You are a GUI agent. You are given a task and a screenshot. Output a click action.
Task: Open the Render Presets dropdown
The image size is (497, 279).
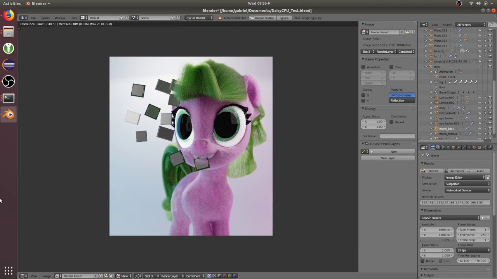[450, 218]
